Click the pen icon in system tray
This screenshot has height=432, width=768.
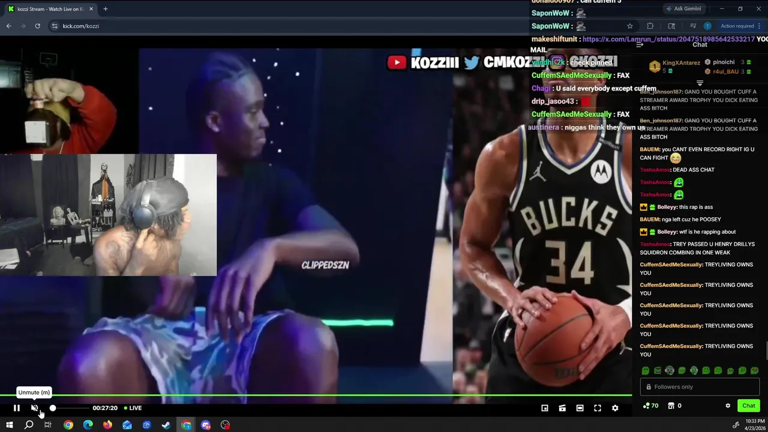(736, 425)
